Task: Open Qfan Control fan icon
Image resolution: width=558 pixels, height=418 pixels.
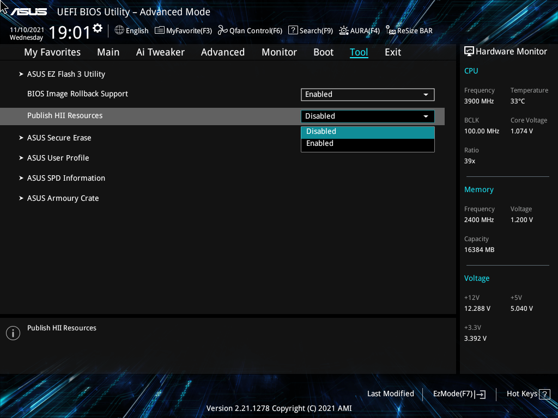Action: pyautogui.click(x=223, y=30)
